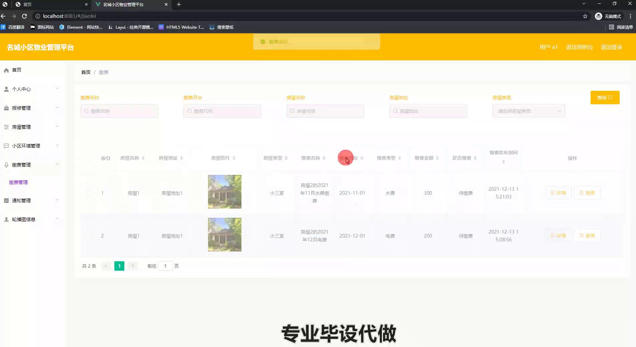
Task: Click the person icon beside 个人中心
Action: [6, 89]
